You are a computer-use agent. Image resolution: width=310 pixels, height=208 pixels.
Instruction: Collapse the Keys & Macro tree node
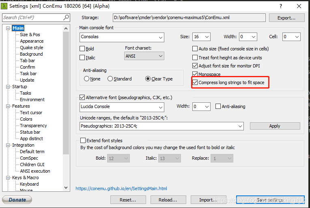tap(8, 178)
